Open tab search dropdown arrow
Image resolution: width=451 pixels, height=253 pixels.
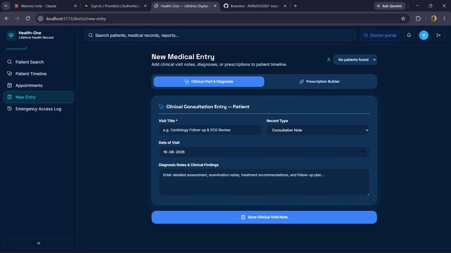[6, 6]
